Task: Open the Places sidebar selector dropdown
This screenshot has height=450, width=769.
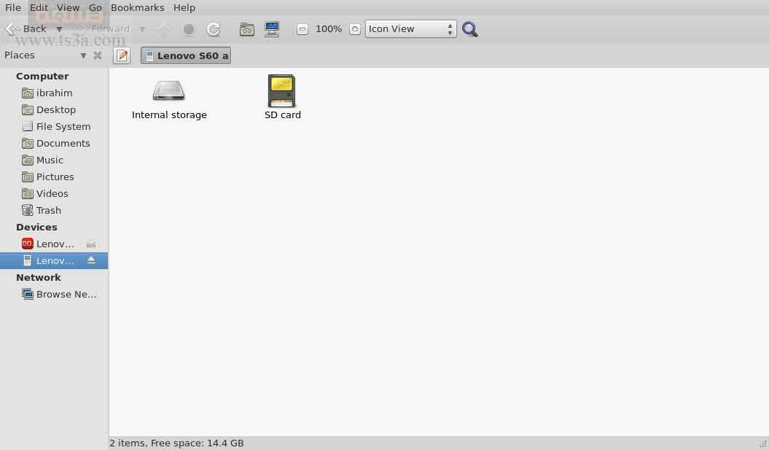Action: (83, 55)
